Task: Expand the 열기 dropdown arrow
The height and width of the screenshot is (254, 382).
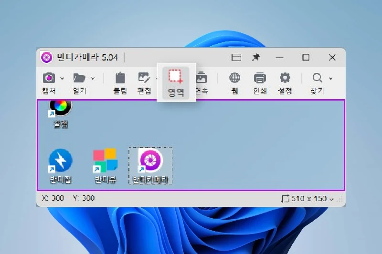Action: (93, 79)
